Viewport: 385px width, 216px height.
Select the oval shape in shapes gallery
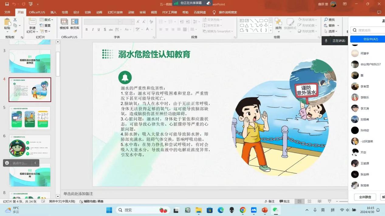click(266, 21)
